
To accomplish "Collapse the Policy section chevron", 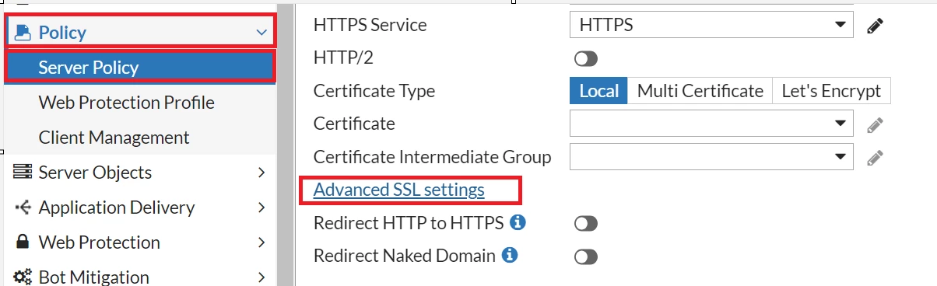I will tap(261, 33).
